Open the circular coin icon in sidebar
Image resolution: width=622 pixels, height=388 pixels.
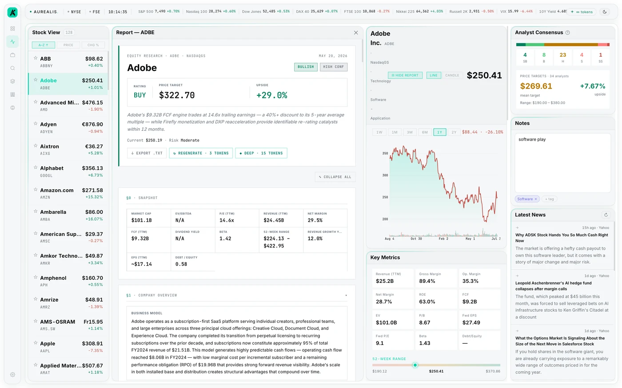(x=12, y=108)
